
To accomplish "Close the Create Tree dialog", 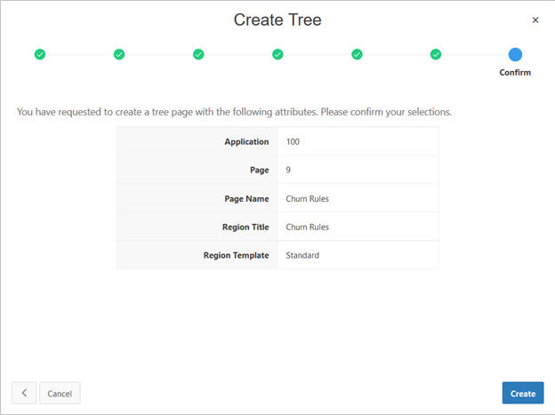I will click(535, 20).
